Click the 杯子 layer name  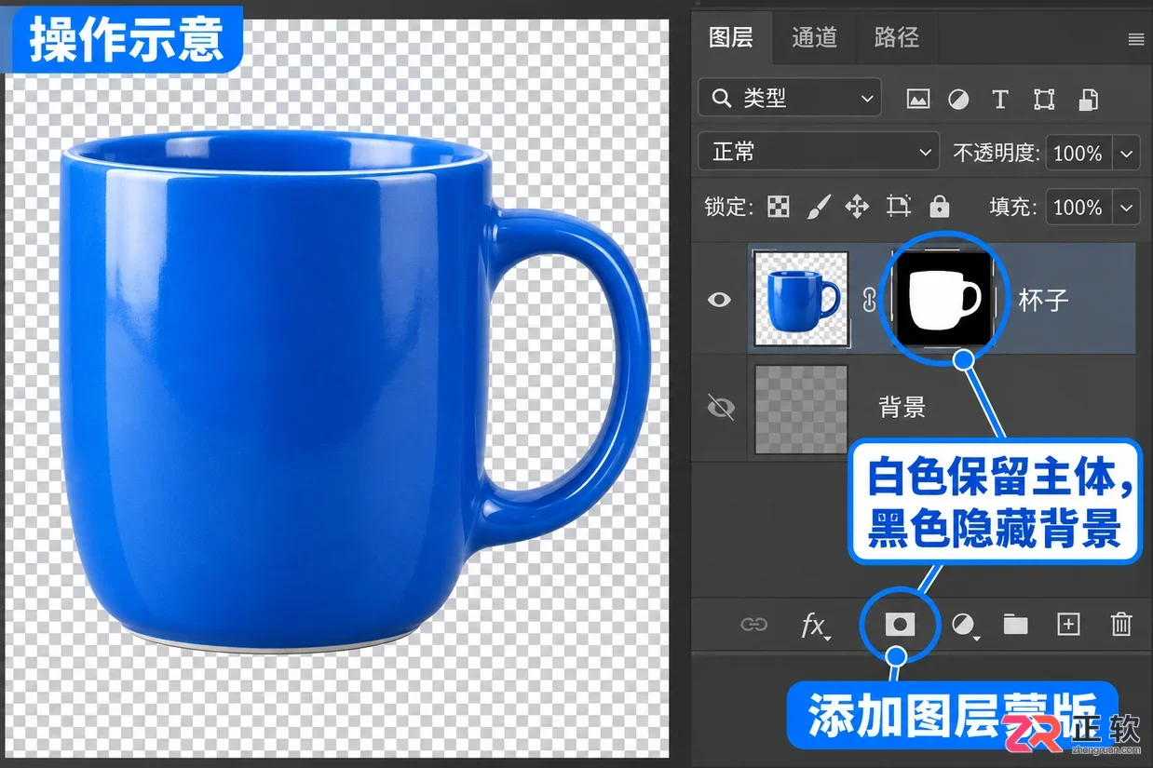tap(1044, 300)
